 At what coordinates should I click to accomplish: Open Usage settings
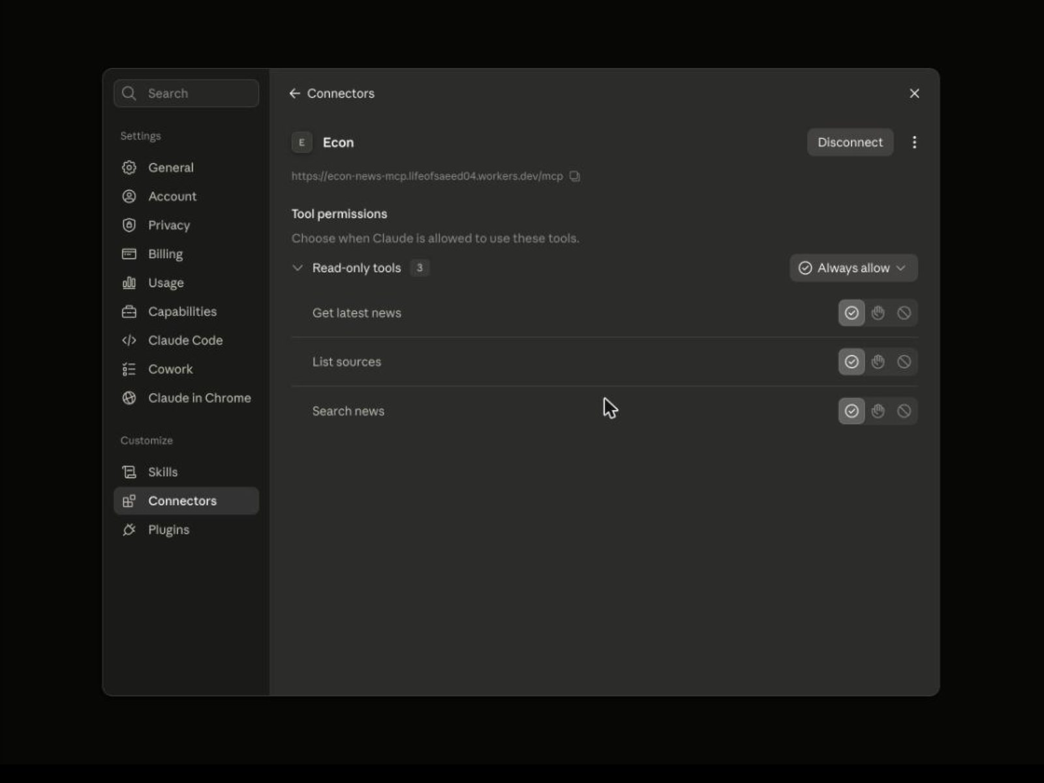186,283
